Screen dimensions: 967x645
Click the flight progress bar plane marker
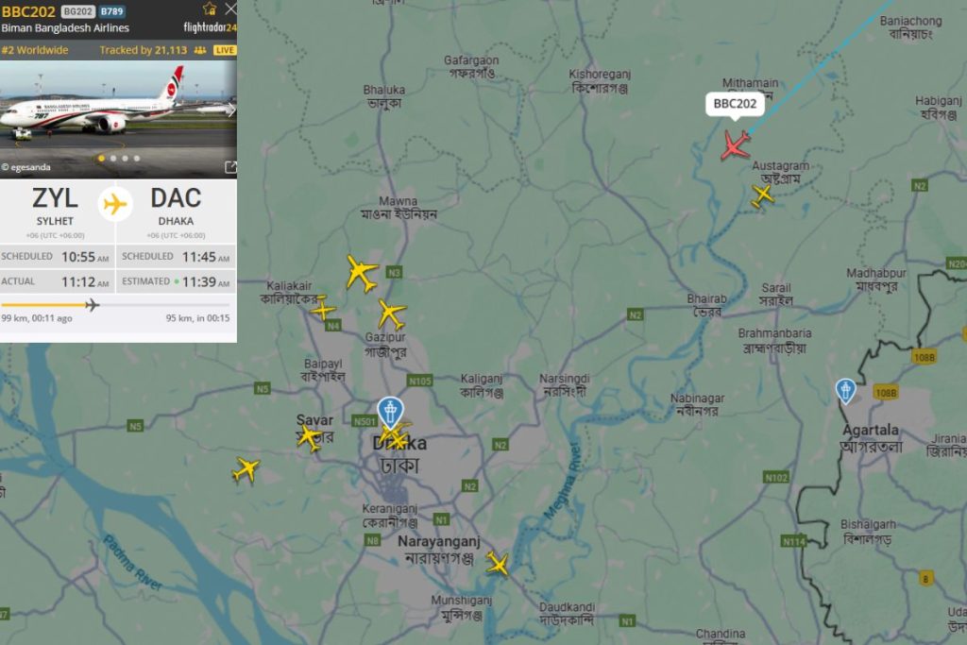(92, 305)
